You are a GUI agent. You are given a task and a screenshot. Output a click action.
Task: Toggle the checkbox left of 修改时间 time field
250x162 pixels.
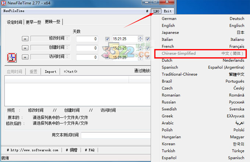tap(107, 39)
